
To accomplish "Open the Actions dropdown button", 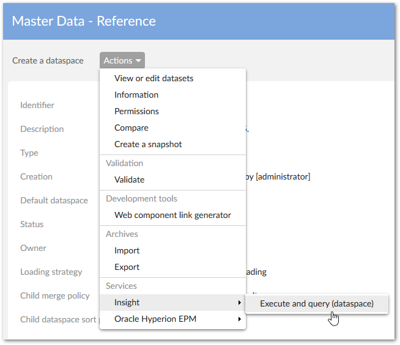I will coord(122,60).
